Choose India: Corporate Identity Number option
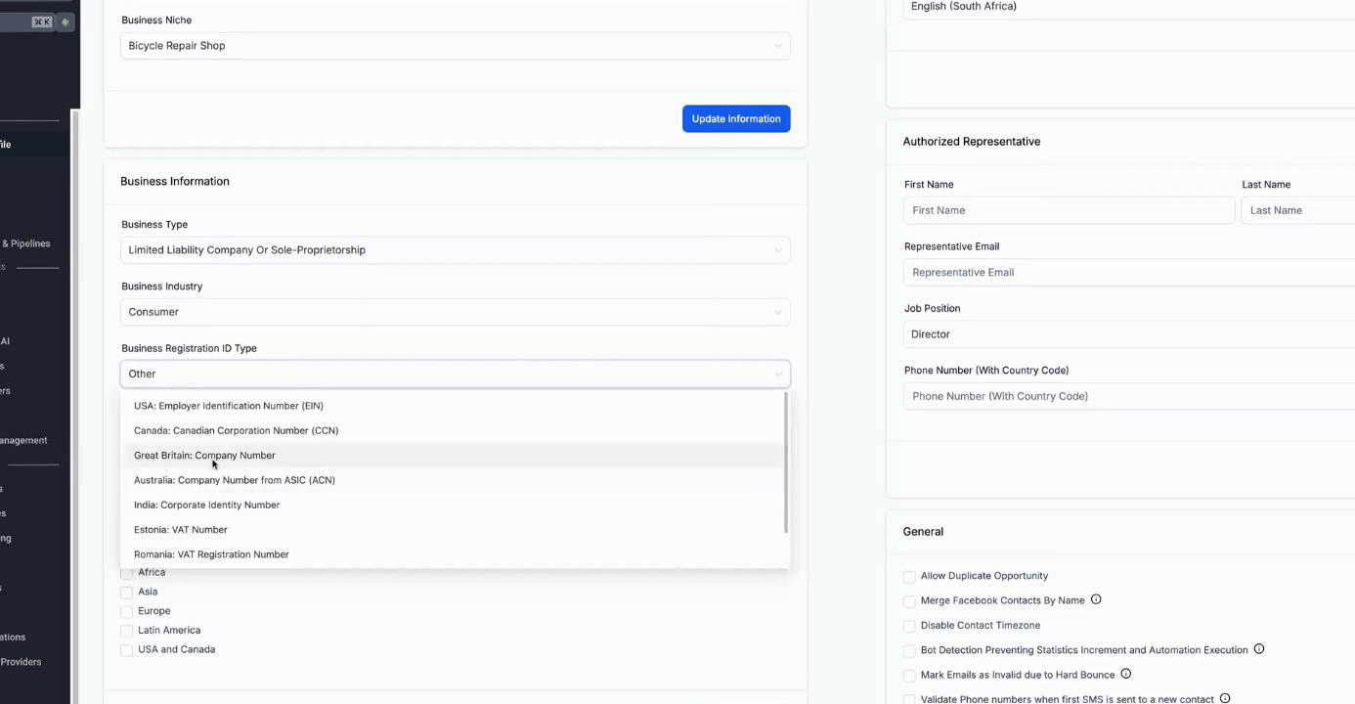 (206, 506)
